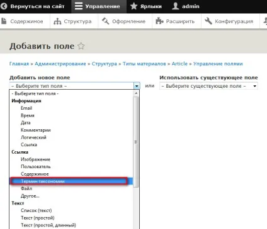Select Файл field type
Screen dimensions: 267x229
coord(26,189)
